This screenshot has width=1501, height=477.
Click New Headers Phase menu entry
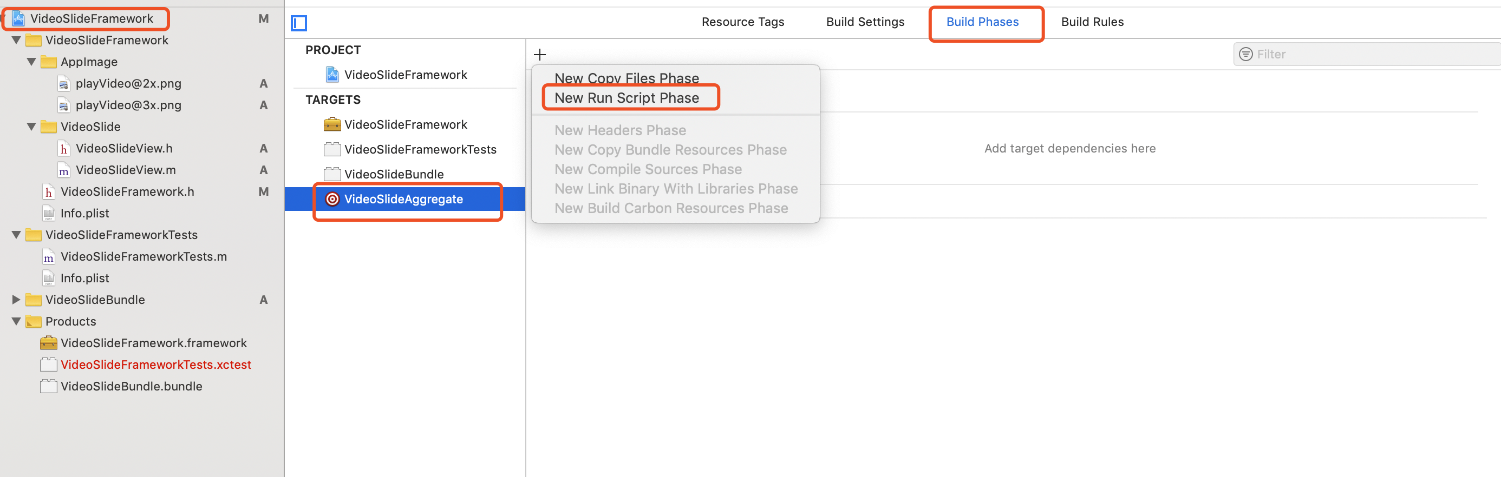[620, 130]
